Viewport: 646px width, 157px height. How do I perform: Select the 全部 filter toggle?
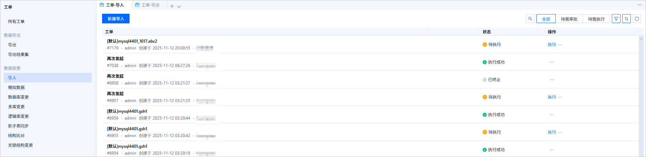click(546, 19)
